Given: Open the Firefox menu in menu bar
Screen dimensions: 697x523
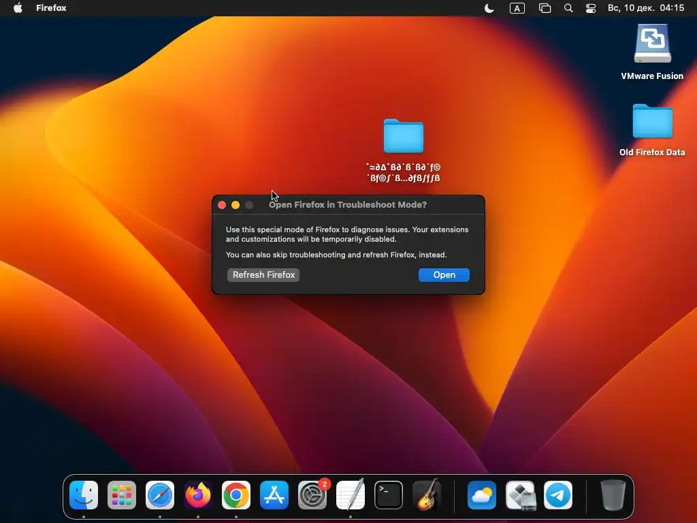Looking at the screenshot, I should pos(51,8).
